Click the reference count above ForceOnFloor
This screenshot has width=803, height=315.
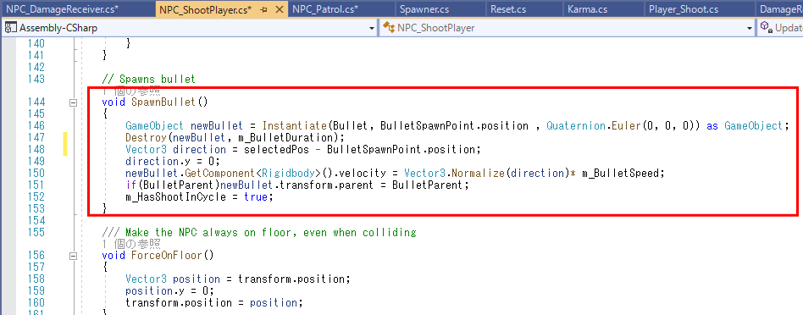click(x=131, y=244)
